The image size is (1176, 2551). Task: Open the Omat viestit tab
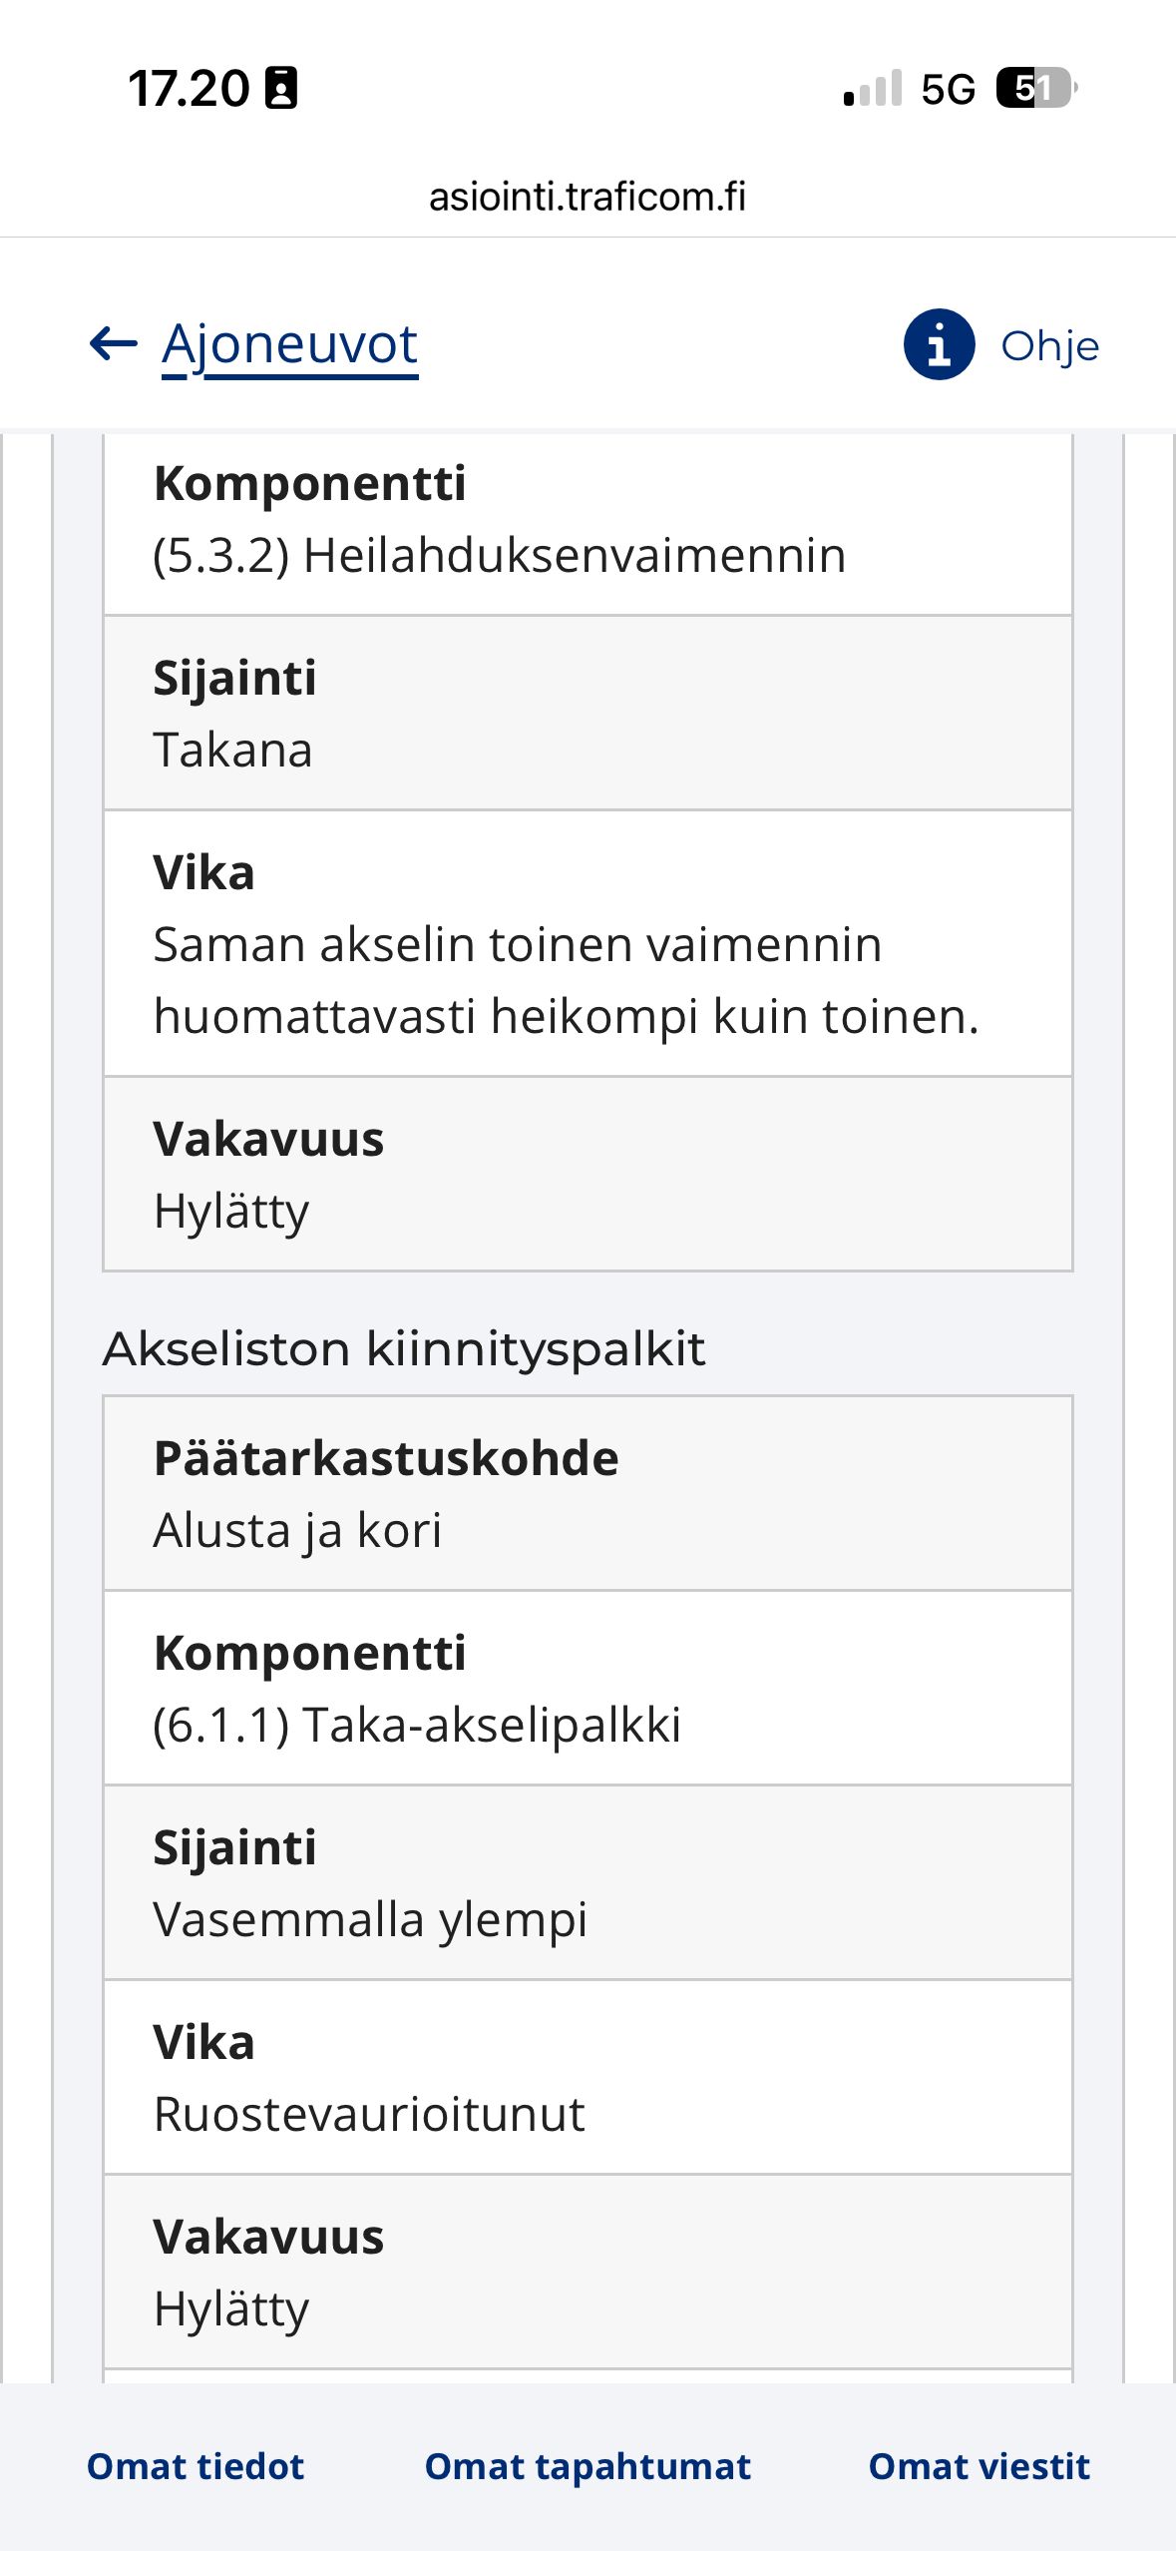tap(980, 2466)
